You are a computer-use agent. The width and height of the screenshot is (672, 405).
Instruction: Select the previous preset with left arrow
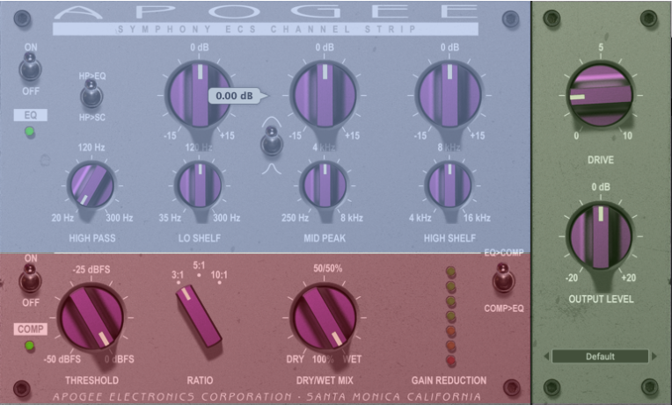pyautogui.click(x=547, y=357)
